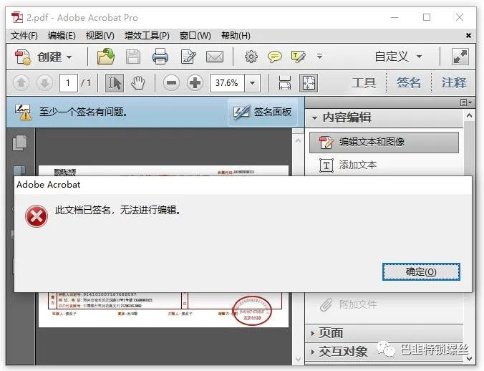Open the Create dropdown arrow

(69, 57)
